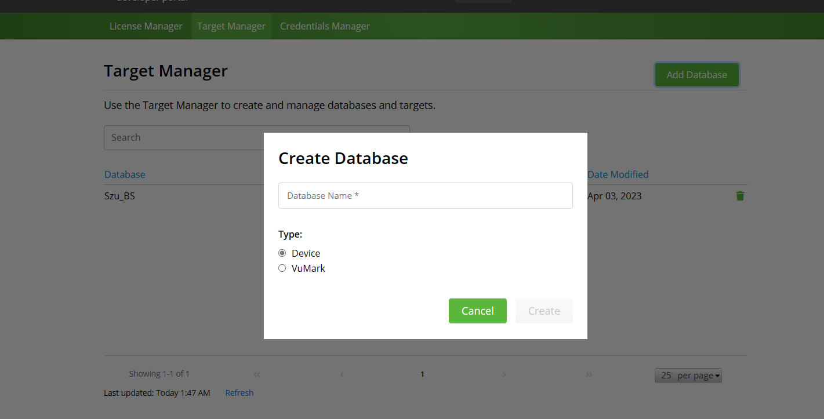Click the Refresh link
824x419 pixels.
239,393
